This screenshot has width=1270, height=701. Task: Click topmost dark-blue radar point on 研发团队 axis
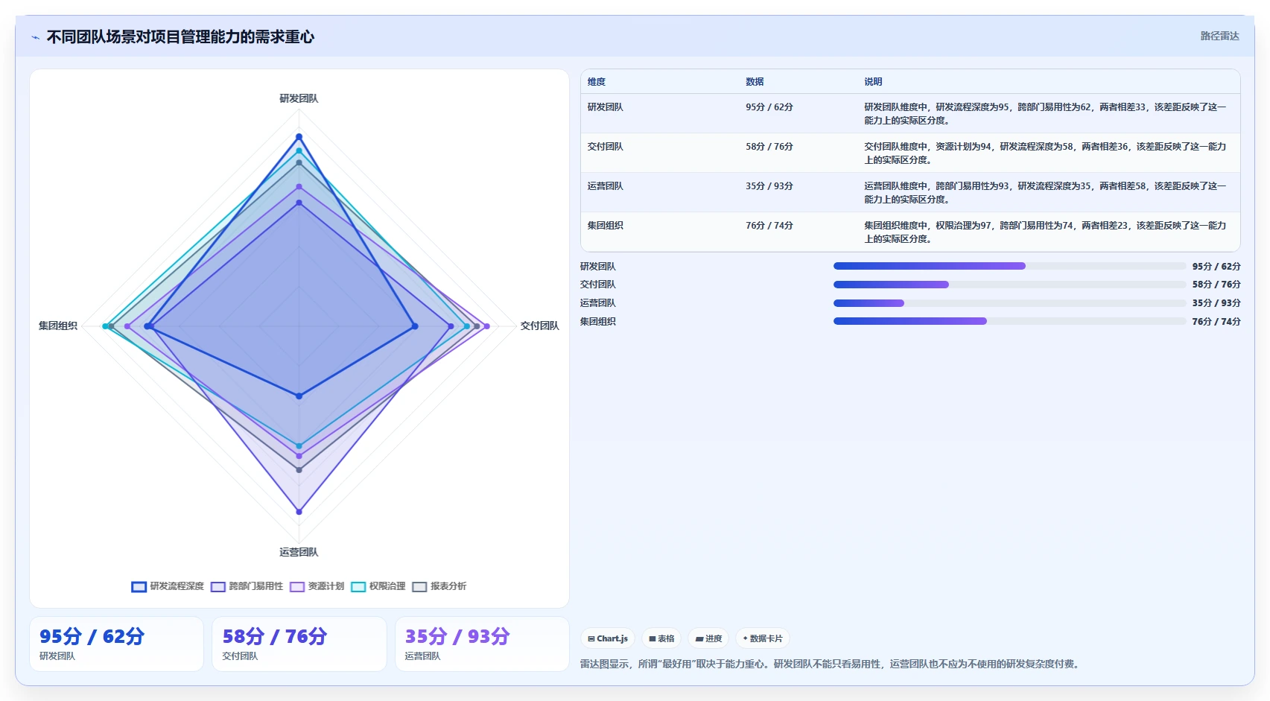coord(299,137)
